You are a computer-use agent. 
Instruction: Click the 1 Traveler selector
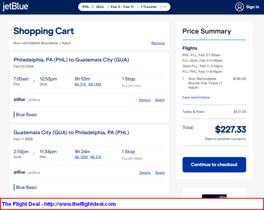pyautogui.click(x=149, y=7)
